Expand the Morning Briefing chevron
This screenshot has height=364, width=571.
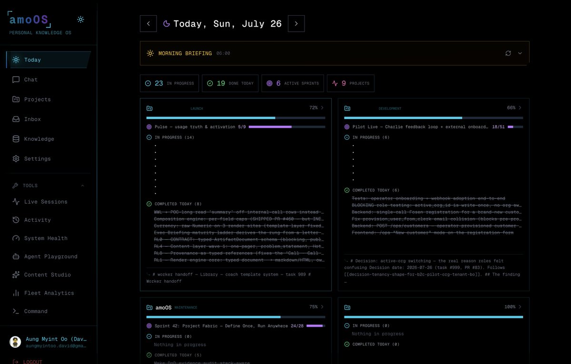coord(520,53)
